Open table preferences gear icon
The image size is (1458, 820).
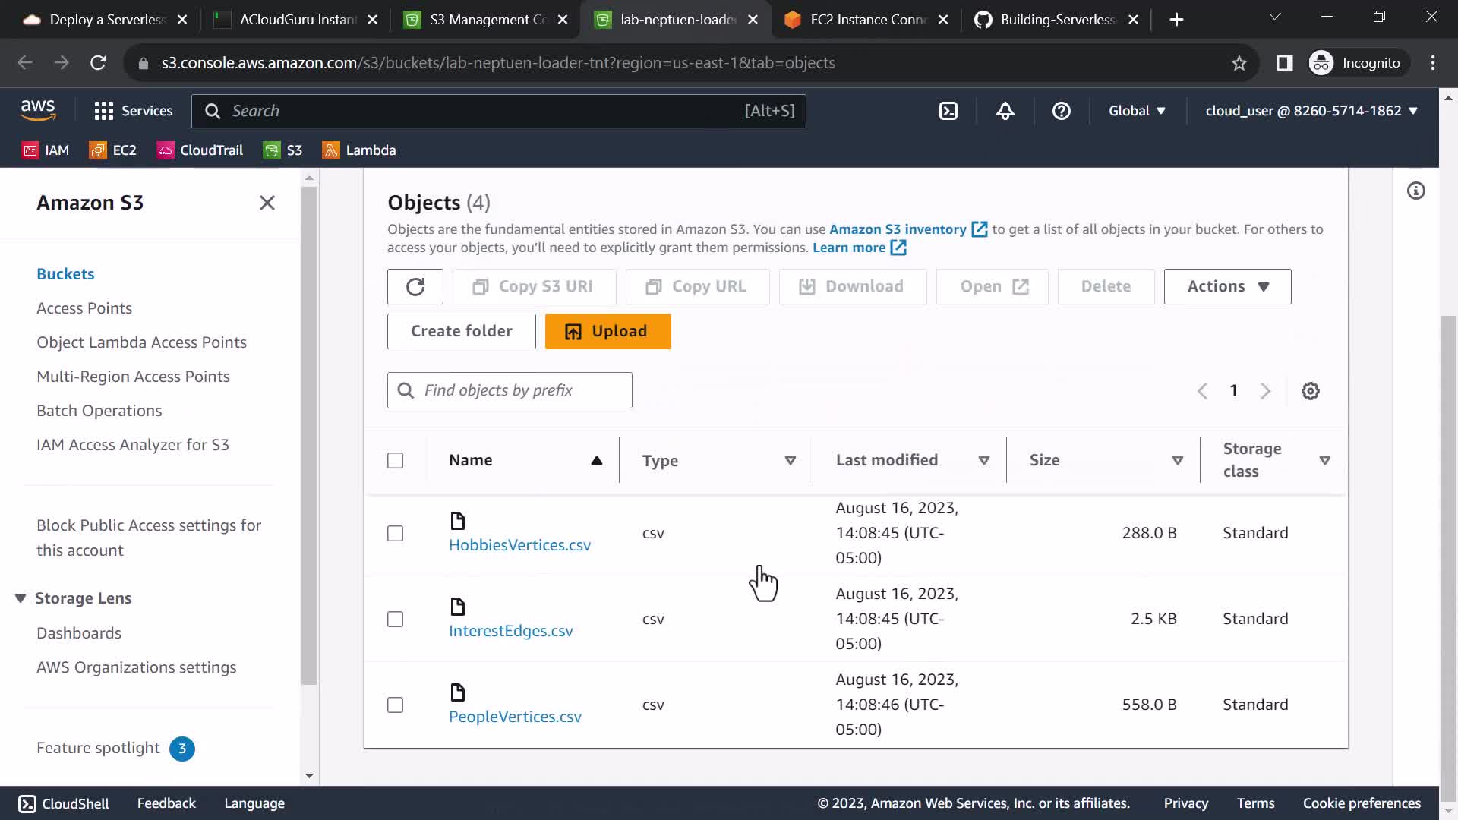click(x=1310, y=391)
